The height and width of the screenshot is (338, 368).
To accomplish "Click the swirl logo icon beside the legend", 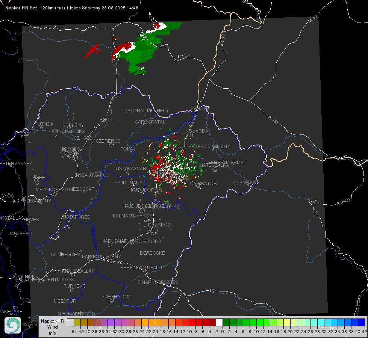I will click(x=13, y=325).
